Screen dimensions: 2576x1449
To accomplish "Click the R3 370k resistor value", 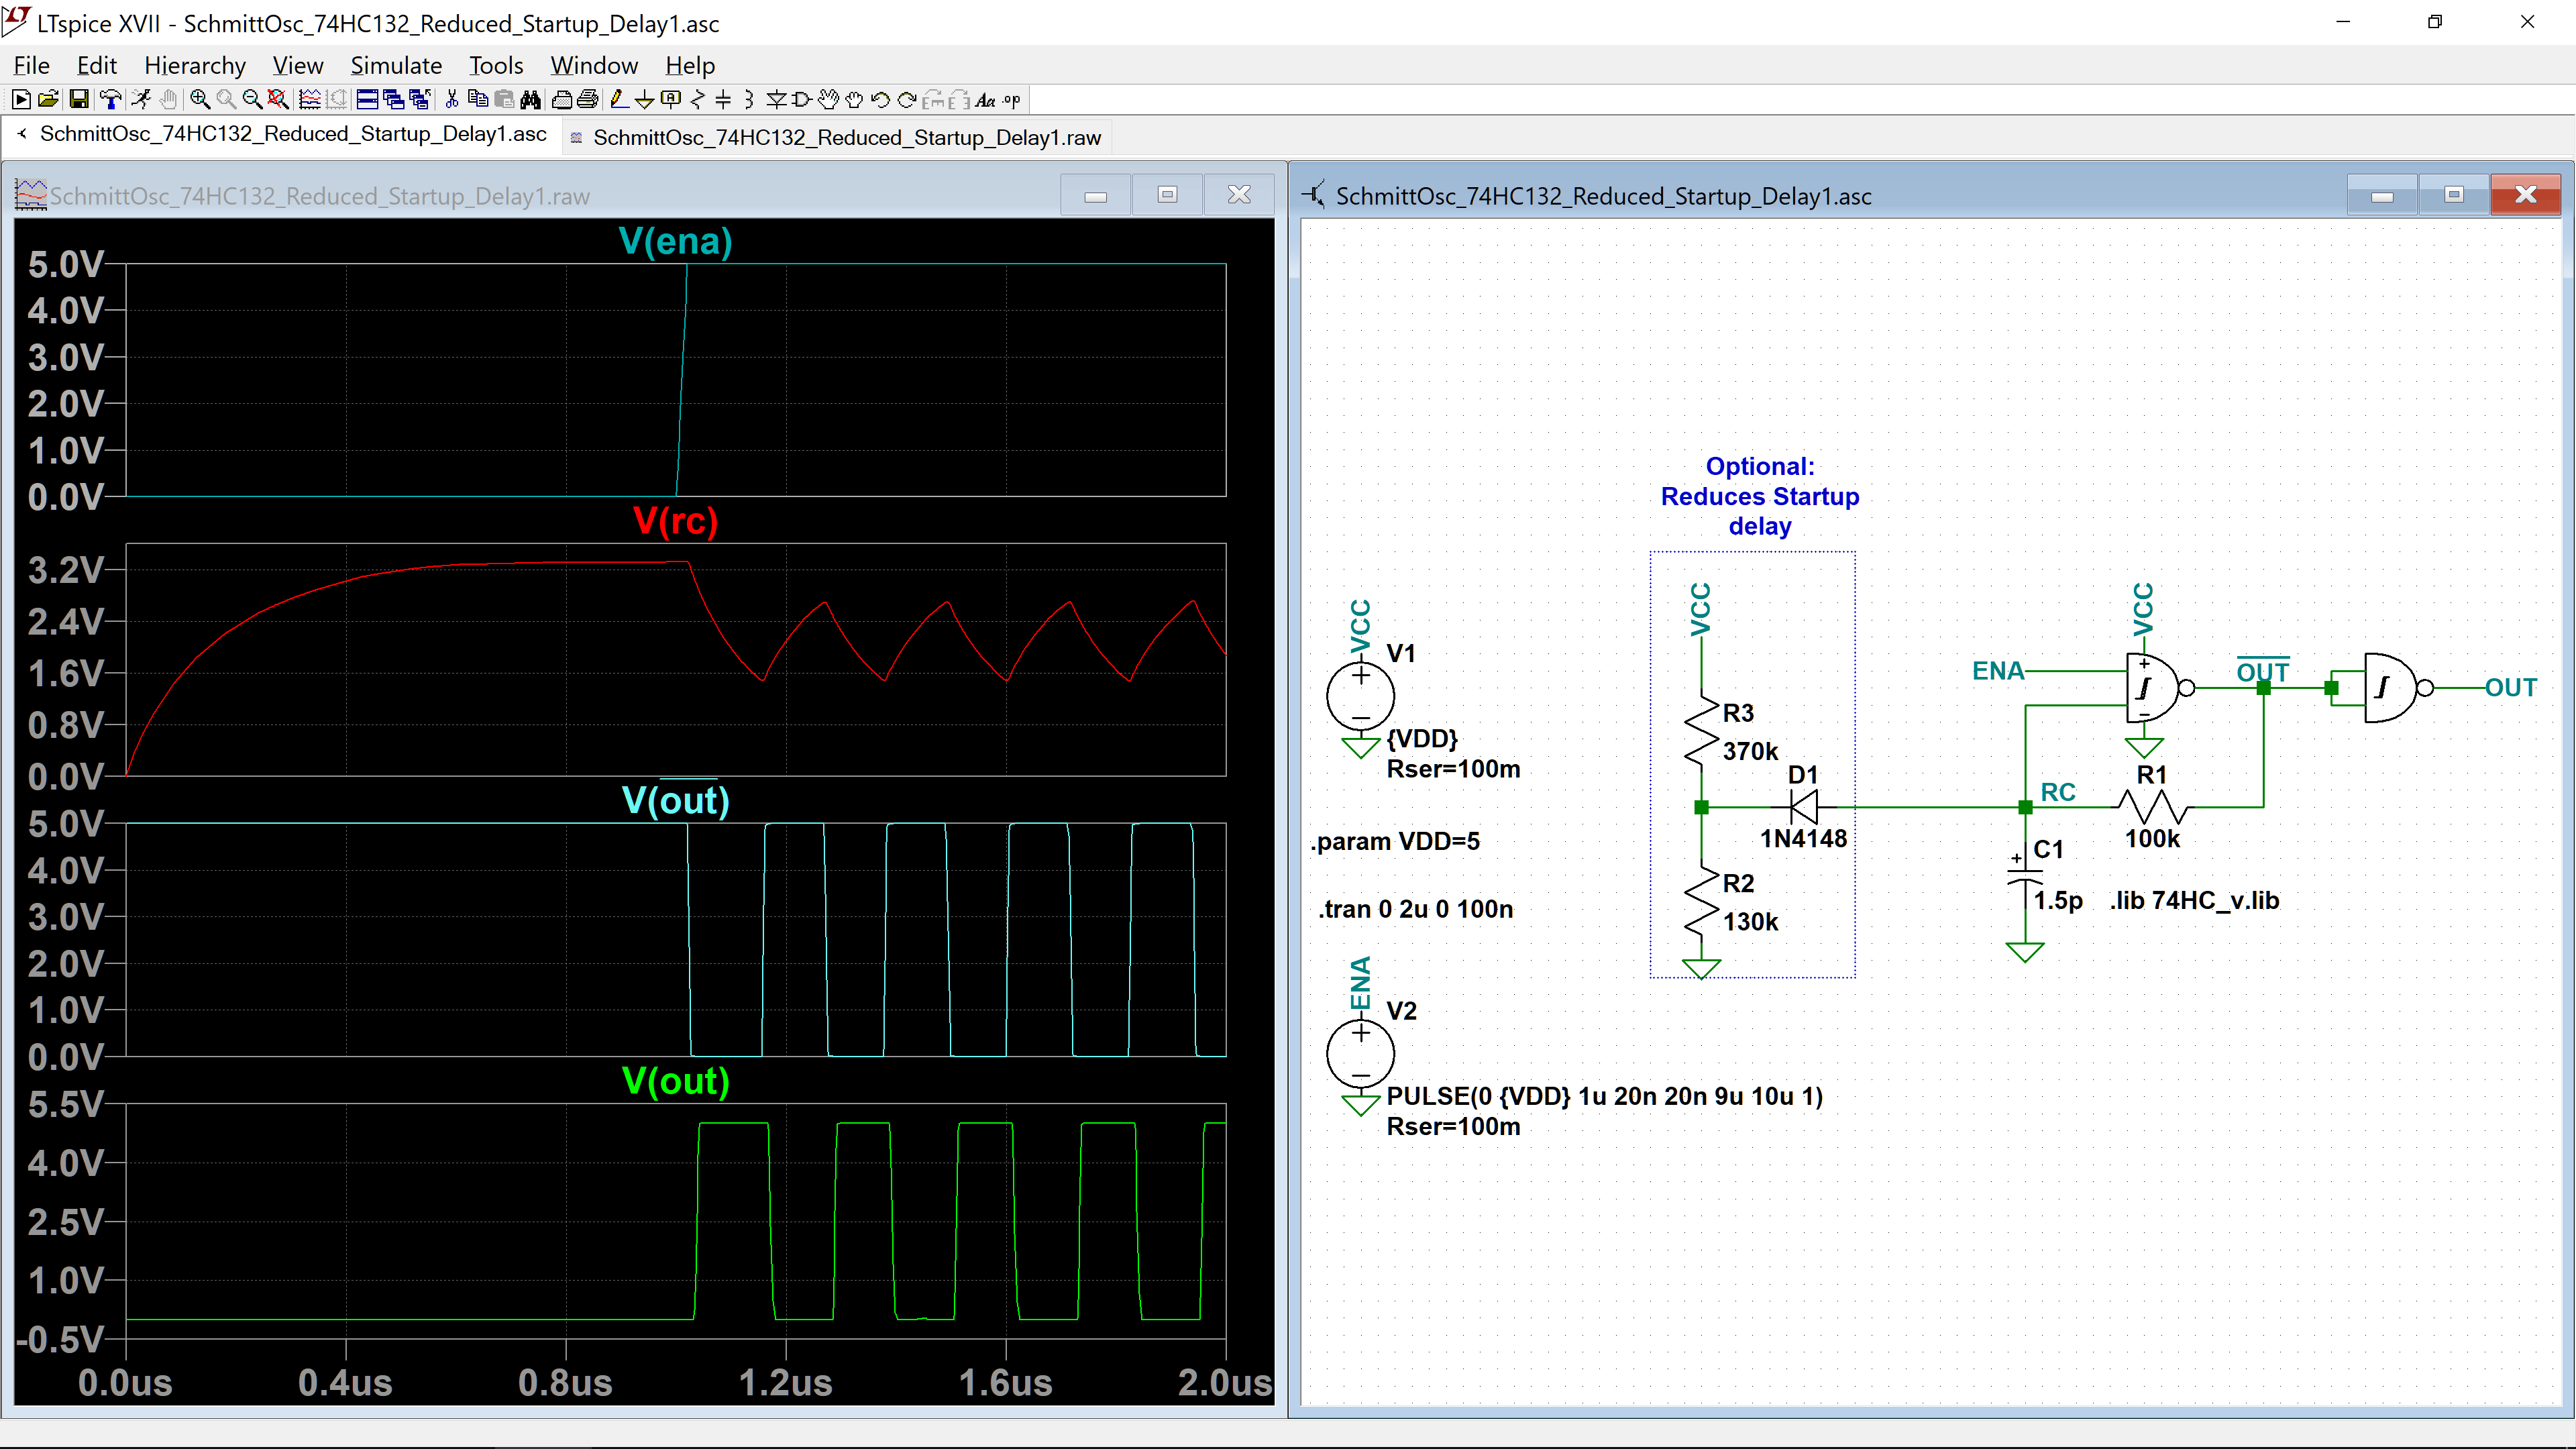I will click(x=1750, y=751).
